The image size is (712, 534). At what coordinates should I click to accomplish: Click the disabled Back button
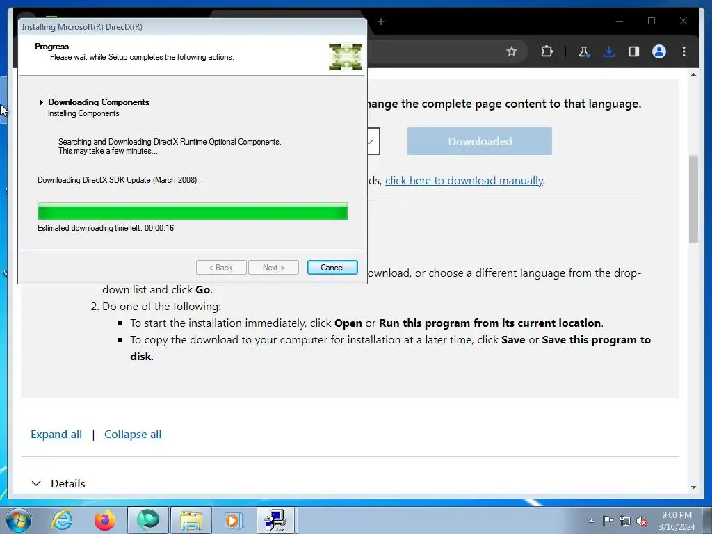pyautogui.click(x=221, y=268)
